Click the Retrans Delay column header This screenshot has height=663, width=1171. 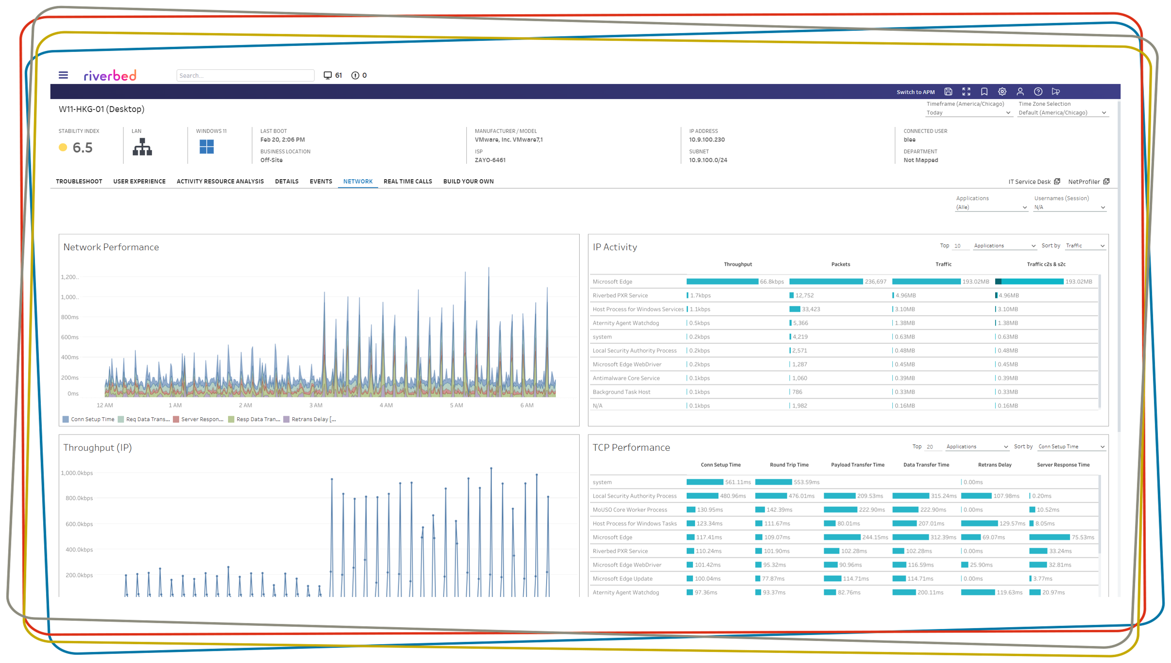point(995,465)
